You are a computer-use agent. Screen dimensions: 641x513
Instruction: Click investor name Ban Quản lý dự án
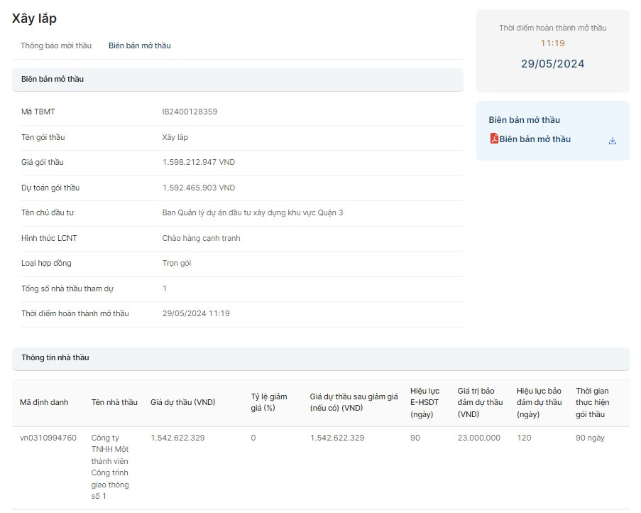[252, 212]
